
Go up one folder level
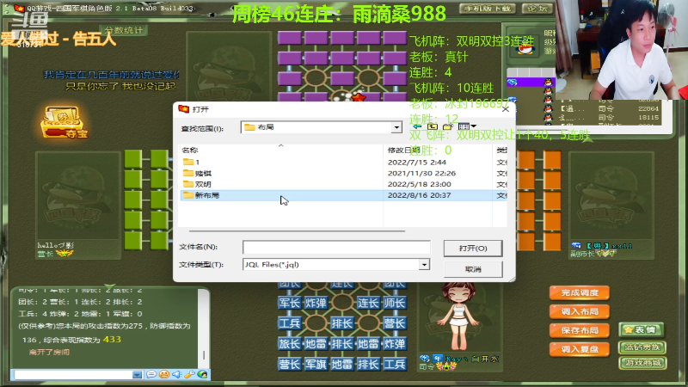(x=433, y=126)
